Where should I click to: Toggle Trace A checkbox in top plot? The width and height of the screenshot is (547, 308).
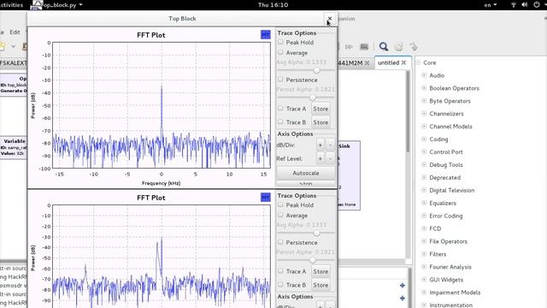click(x=280, y=109)
